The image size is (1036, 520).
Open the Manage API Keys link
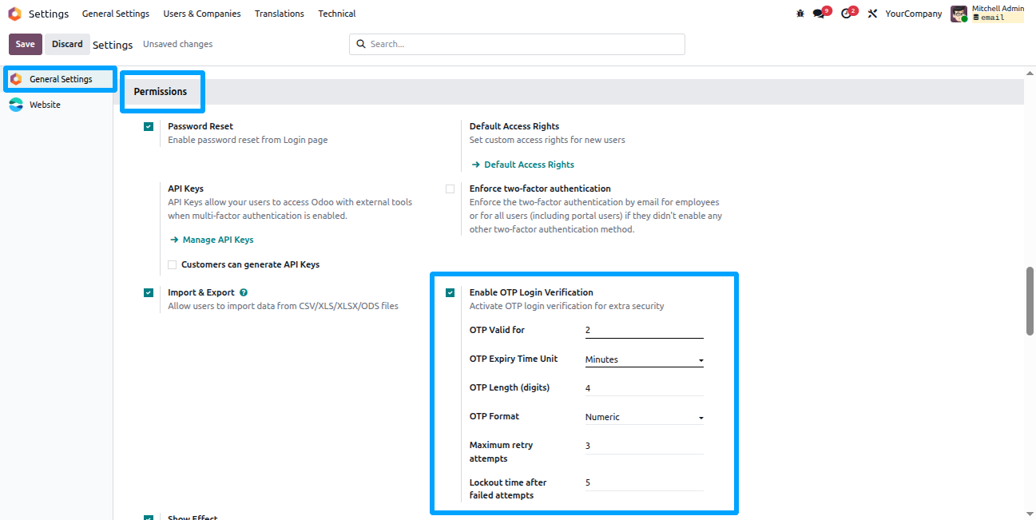point(218,240)
